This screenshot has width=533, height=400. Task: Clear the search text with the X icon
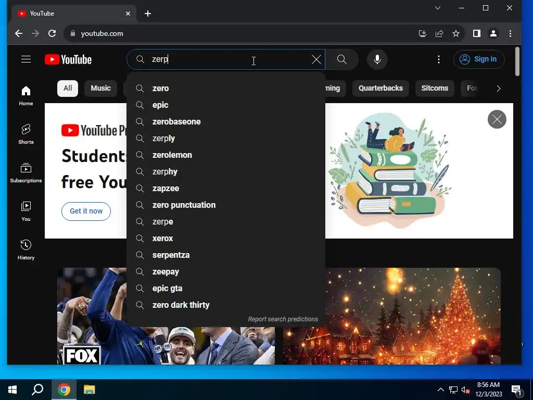(x=316, y=59)
